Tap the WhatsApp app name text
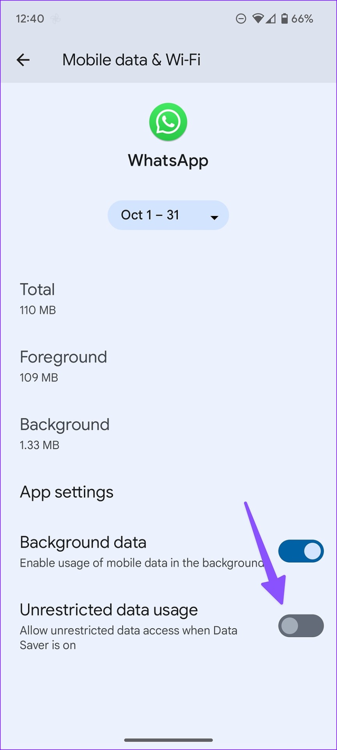The width and height of the screenshot is (337, 750). click(x=168, y=161)
